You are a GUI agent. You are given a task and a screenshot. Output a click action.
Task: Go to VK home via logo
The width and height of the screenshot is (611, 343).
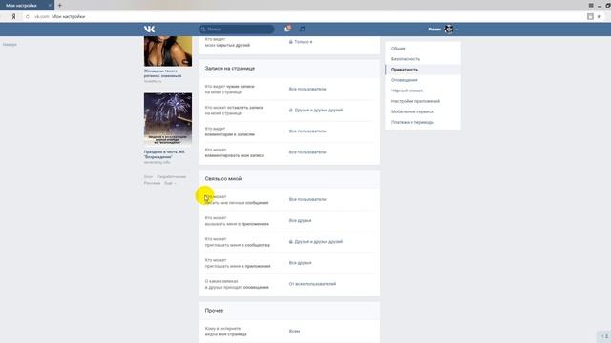[149, 30]
